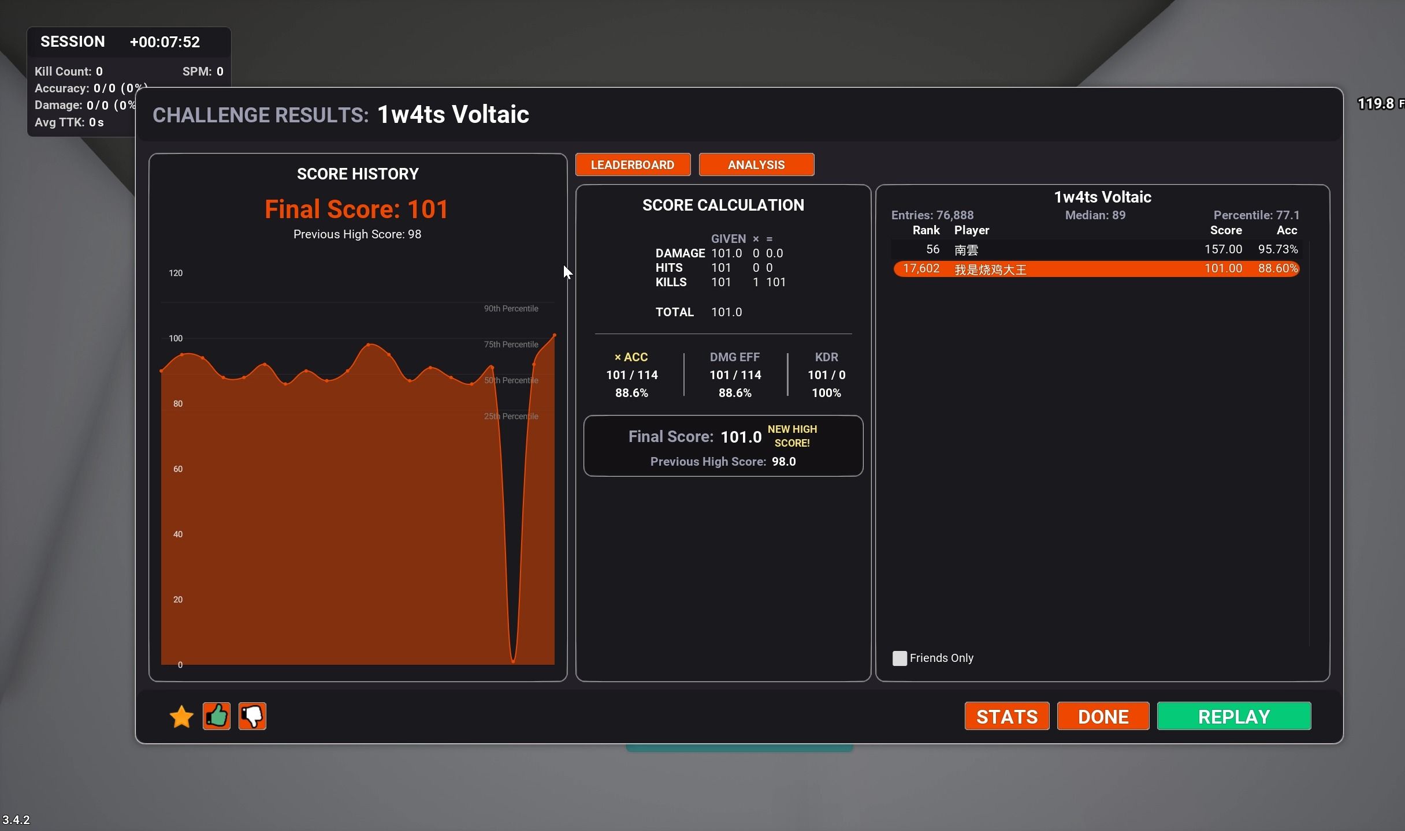Screen dimensions: 1405x831
Task: Click the Final Score: 101 heading
Action: click(356, 209)
